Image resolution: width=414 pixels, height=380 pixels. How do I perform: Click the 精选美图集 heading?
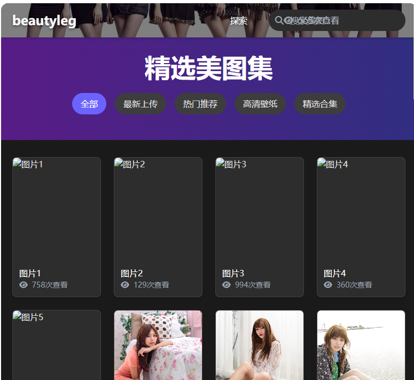[x=208, y=68]
